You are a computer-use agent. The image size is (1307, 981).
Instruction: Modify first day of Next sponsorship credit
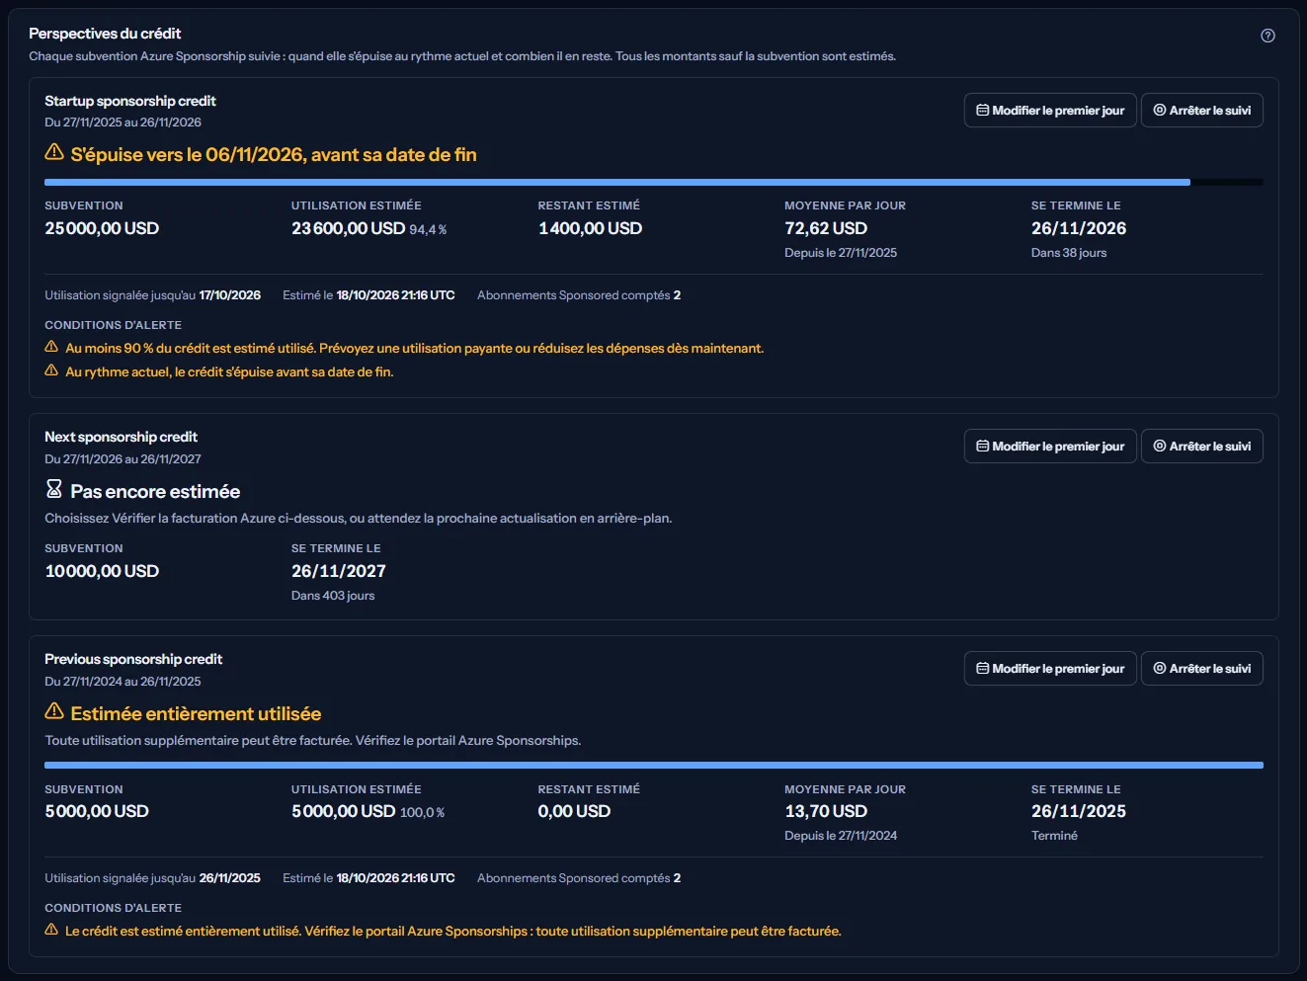coord(1050,447)
